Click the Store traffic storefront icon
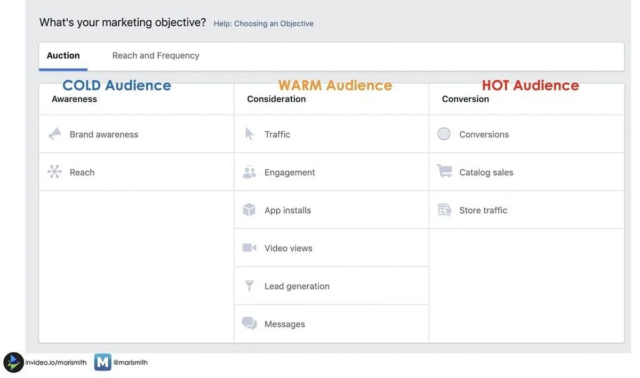Screen dimensions: 640x378 (x=444, y=210)
